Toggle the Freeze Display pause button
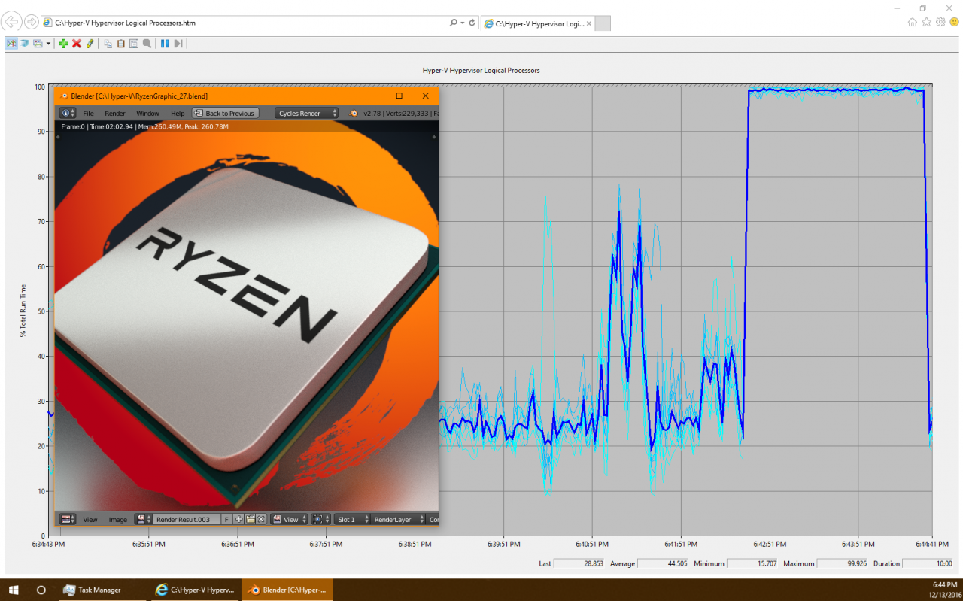Image resolution: width=963 pixels, height=601 pixels. pyautogui.click(x=165, y=44)
